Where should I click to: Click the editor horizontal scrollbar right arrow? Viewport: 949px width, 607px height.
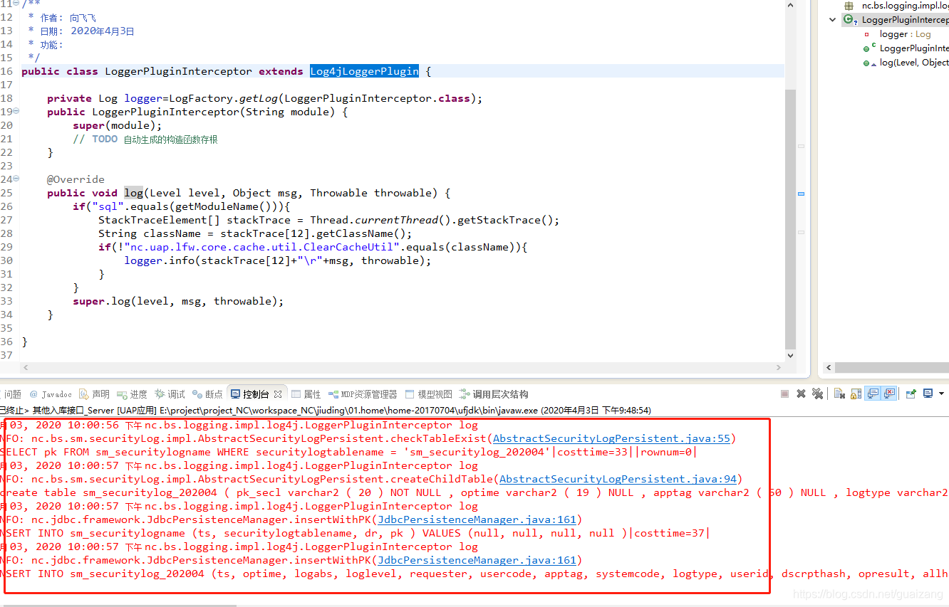pyautogui.click(x=778, y=368)
